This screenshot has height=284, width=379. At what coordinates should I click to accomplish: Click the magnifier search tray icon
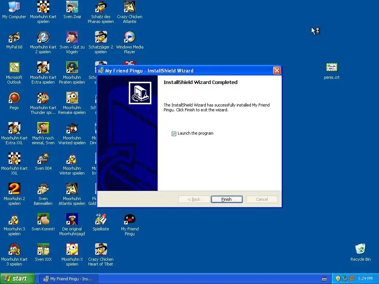(x=352, y=279)
